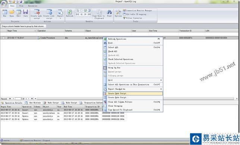240x145 pixels.
Task: Go to last record in Results ribbon
Action: (89, 14)
